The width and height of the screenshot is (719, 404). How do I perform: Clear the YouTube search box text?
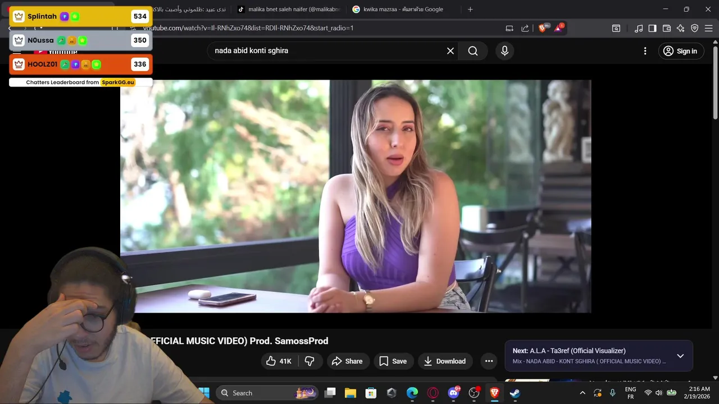pyautogui.click(x=450, y=51)
